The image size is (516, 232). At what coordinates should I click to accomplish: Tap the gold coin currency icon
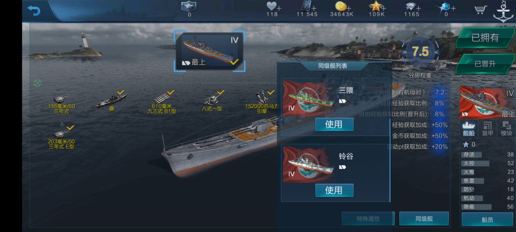point(340,6)
